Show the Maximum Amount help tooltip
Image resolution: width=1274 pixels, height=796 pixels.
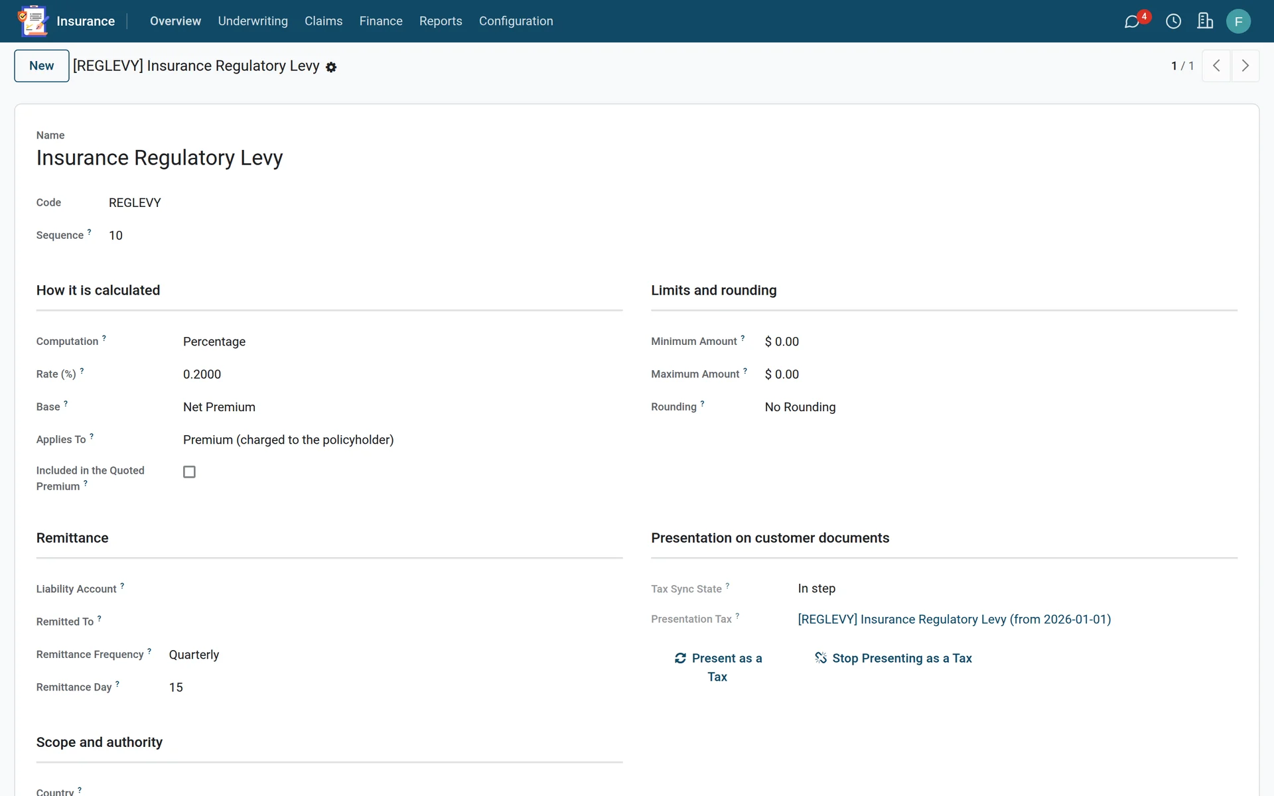[x=745, y=371]
